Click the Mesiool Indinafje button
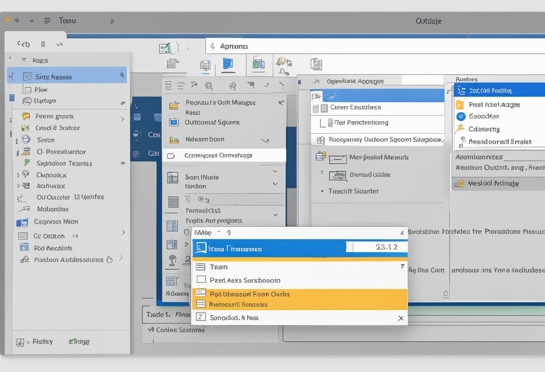The height and width of the screenshot is (372, 545). [493, 183]
